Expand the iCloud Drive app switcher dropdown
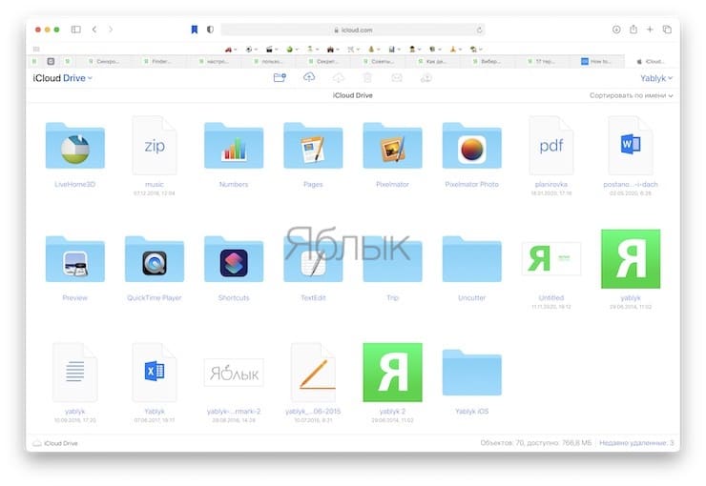 [x=63, y=78]
